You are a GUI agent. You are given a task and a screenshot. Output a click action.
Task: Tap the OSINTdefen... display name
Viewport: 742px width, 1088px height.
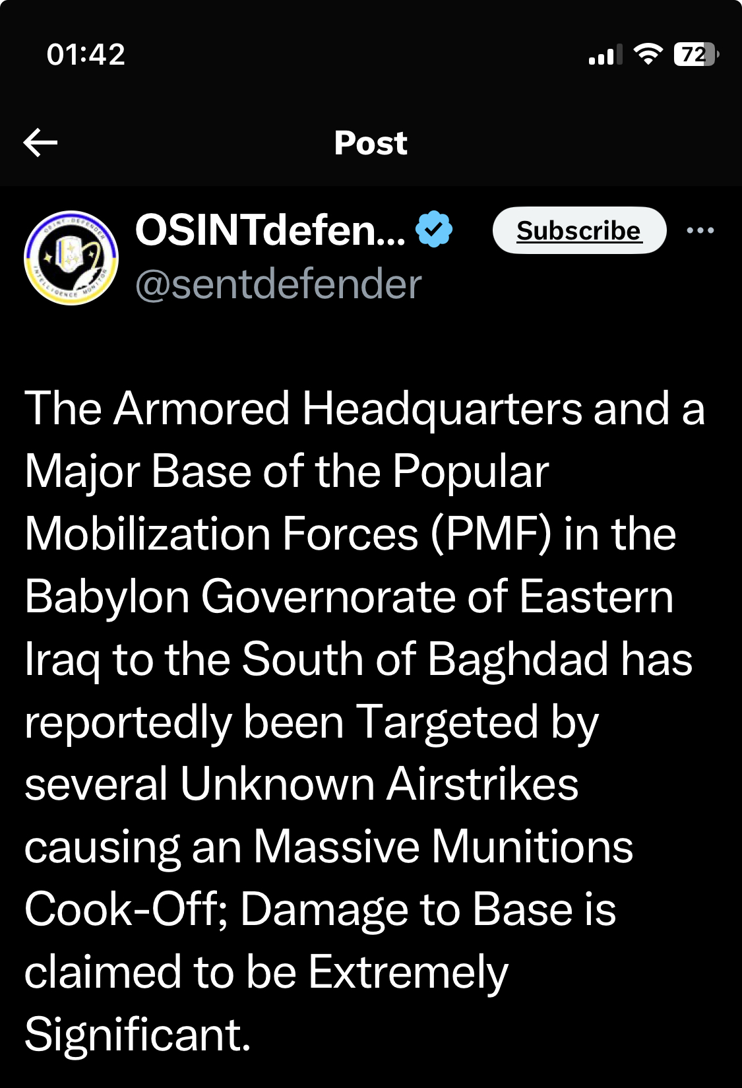270,230
